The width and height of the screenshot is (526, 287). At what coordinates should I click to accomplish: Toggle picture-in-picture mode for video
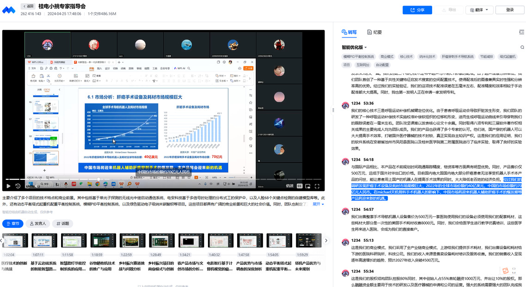(308, 186)
